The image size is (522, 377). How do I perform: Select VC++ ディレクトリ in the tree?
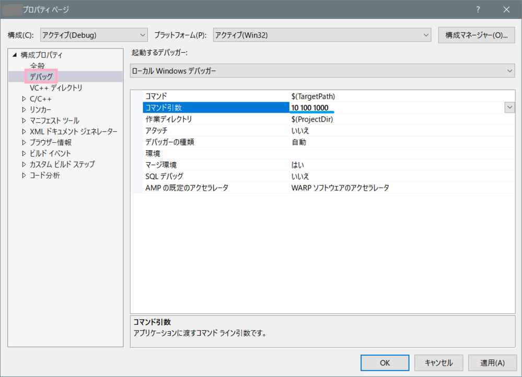pos(56,88)
